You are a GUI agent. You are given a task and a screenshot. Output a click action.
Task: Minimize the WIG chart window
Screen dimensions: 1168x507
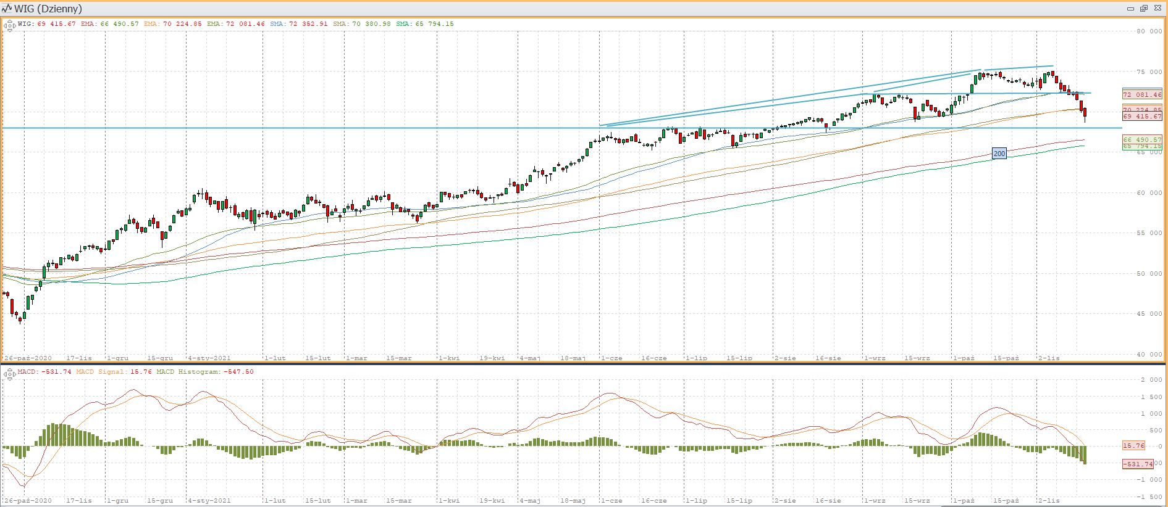pos(1130,9)
